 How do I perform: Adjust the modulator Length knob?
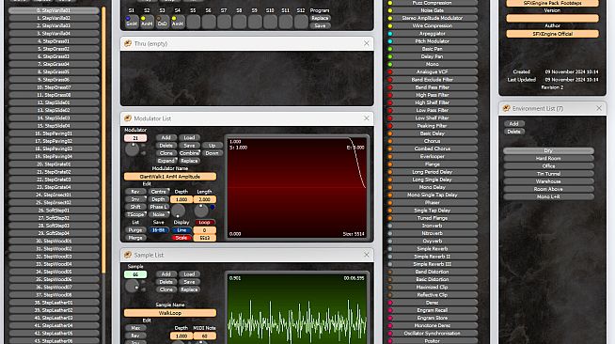[x=201, y=211]
